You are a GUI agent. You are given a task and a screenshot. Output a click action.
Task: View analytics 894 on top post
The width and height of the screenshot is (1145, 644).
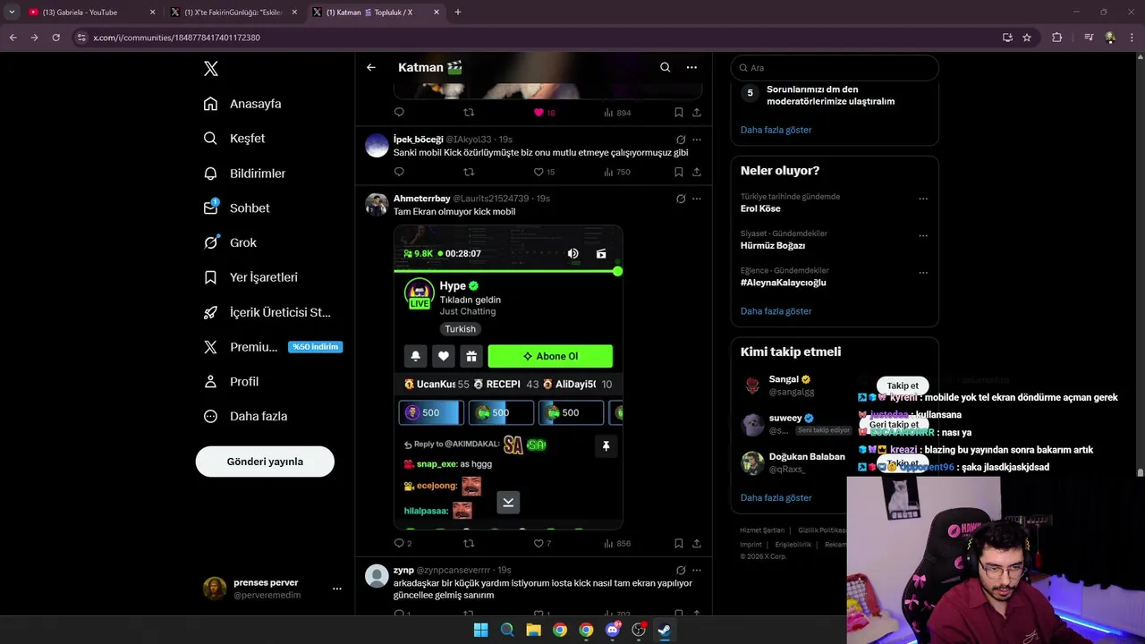[617, 113]
